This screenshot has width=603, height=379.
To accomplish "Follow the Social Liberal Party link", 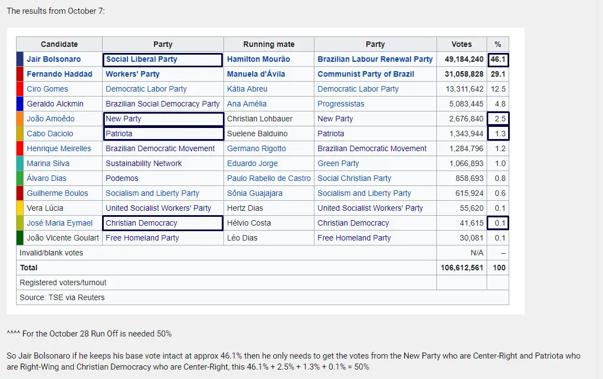I will [141, 59].
